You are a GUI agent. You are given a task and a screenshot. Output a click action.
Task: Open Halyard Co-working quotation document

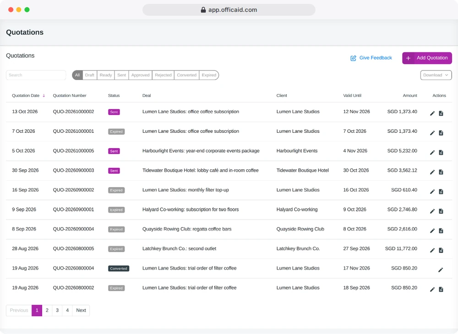coord(441,211)
